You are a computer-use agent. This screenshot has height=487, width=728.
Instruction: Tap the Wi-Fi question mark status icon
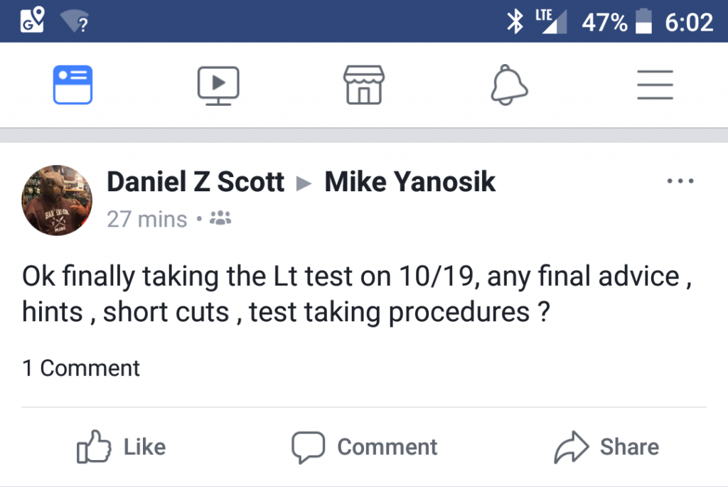(x=78, y=22)
